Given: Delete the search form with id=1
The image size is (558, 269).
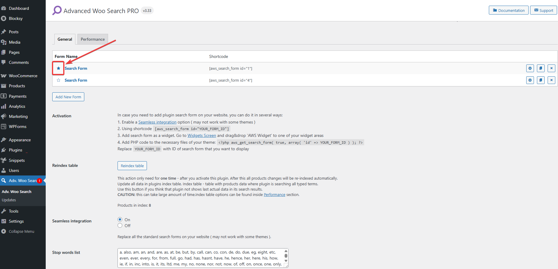Looking at the screenshot, I should 551,68.
